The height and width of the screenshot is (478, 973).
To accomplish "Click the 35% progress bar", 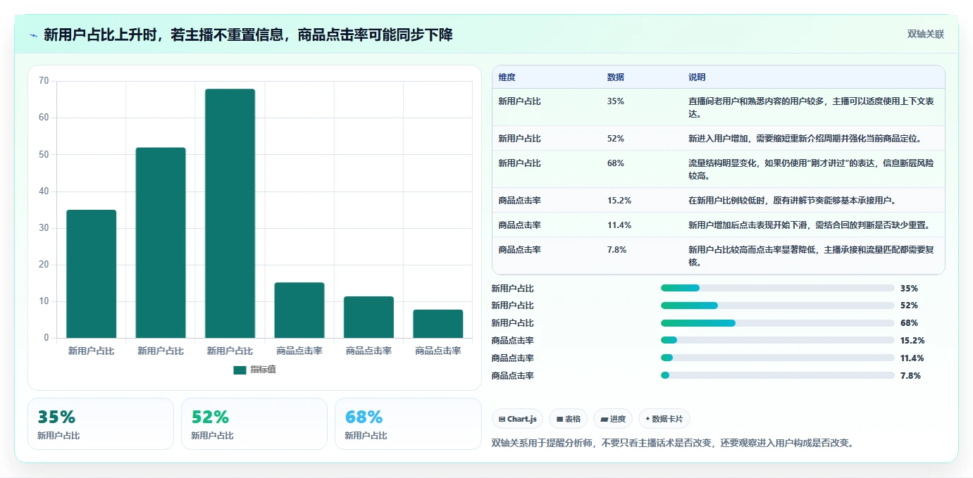I will (778, 288).
